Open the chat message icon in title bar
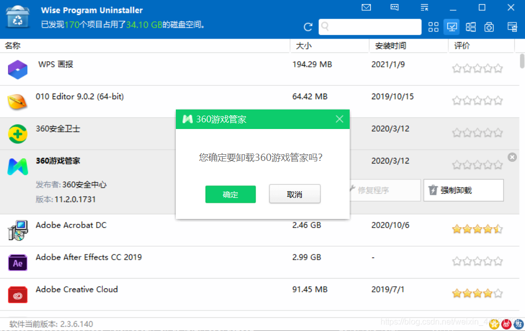Viewport: 525px width, 331px height. point(394,7)
